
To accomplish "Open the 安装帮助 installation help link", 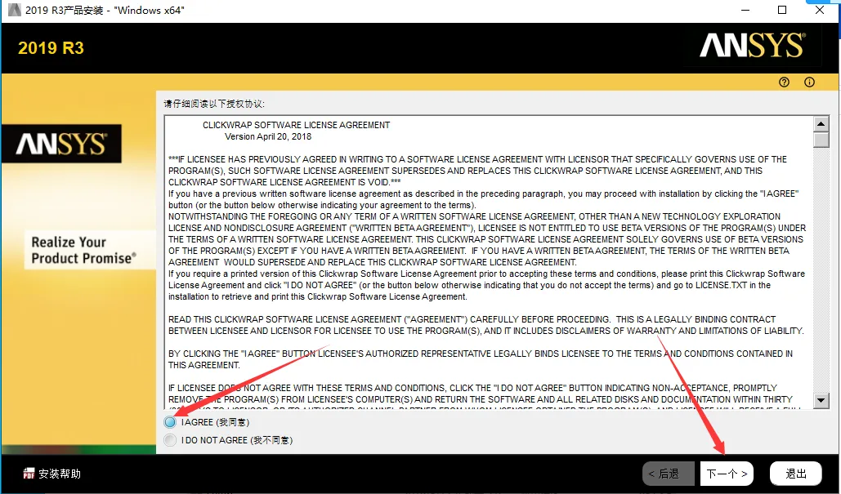I will [x=60, y=474].
